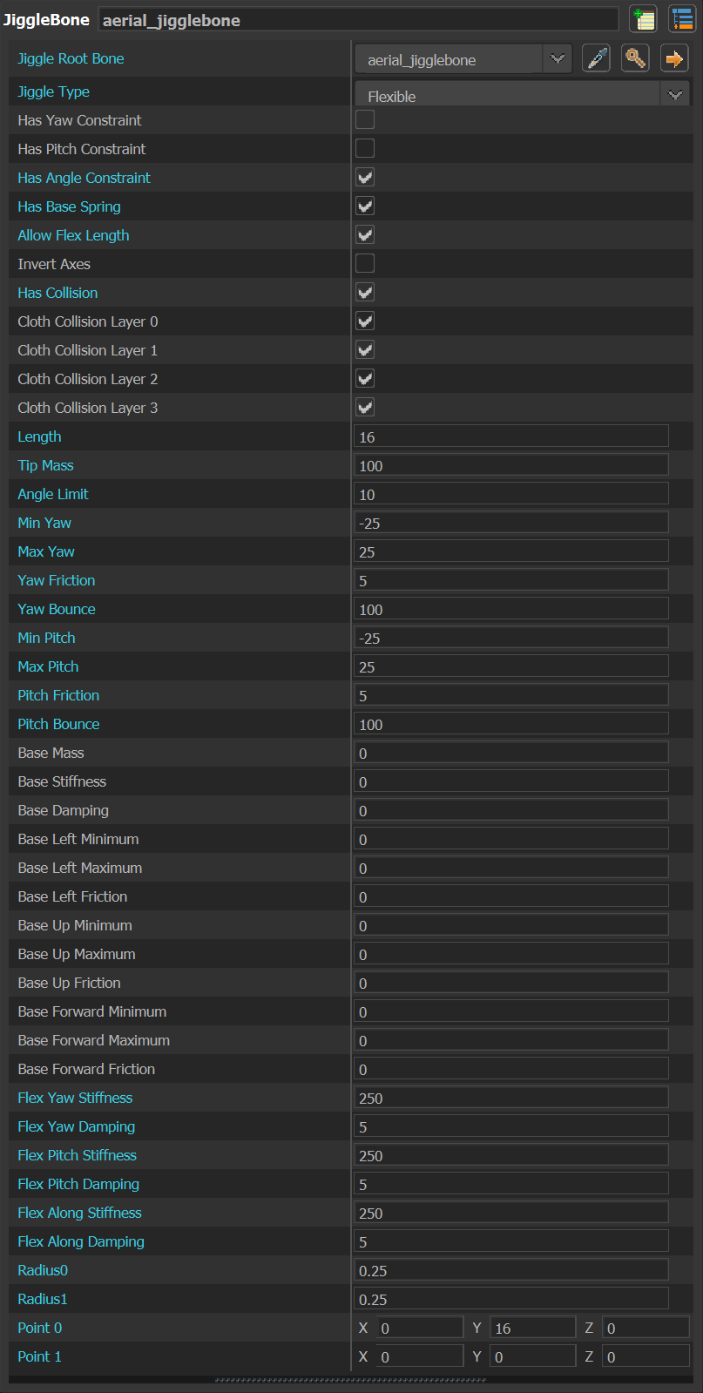Click the add note icon with green plus
Viewport: 703px width, 1393px height.
click(643, 19)
